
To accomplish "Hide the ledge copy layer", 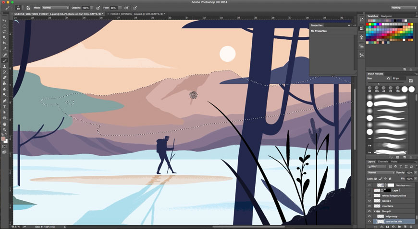I will click(369, 216).
